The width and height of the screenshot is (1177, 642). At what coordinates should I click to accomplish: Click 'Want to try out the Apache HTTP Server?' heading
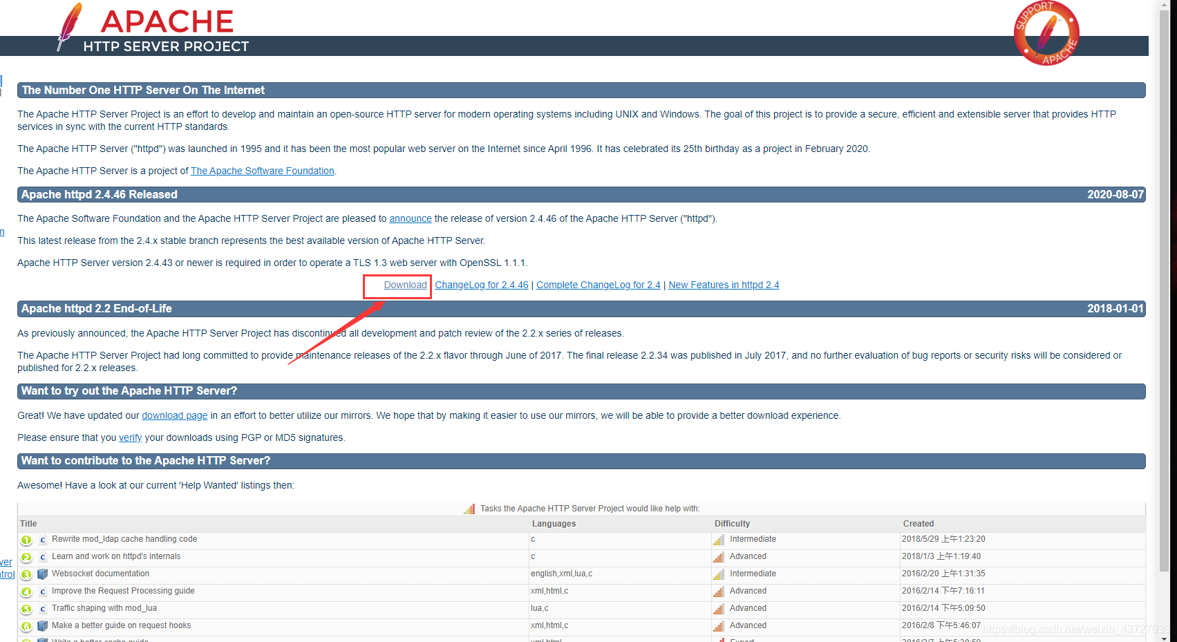coord(129,390)
